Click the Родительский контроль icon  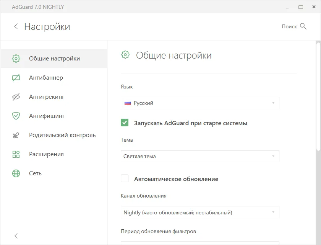pyautogui.click(x=16, y=135)
